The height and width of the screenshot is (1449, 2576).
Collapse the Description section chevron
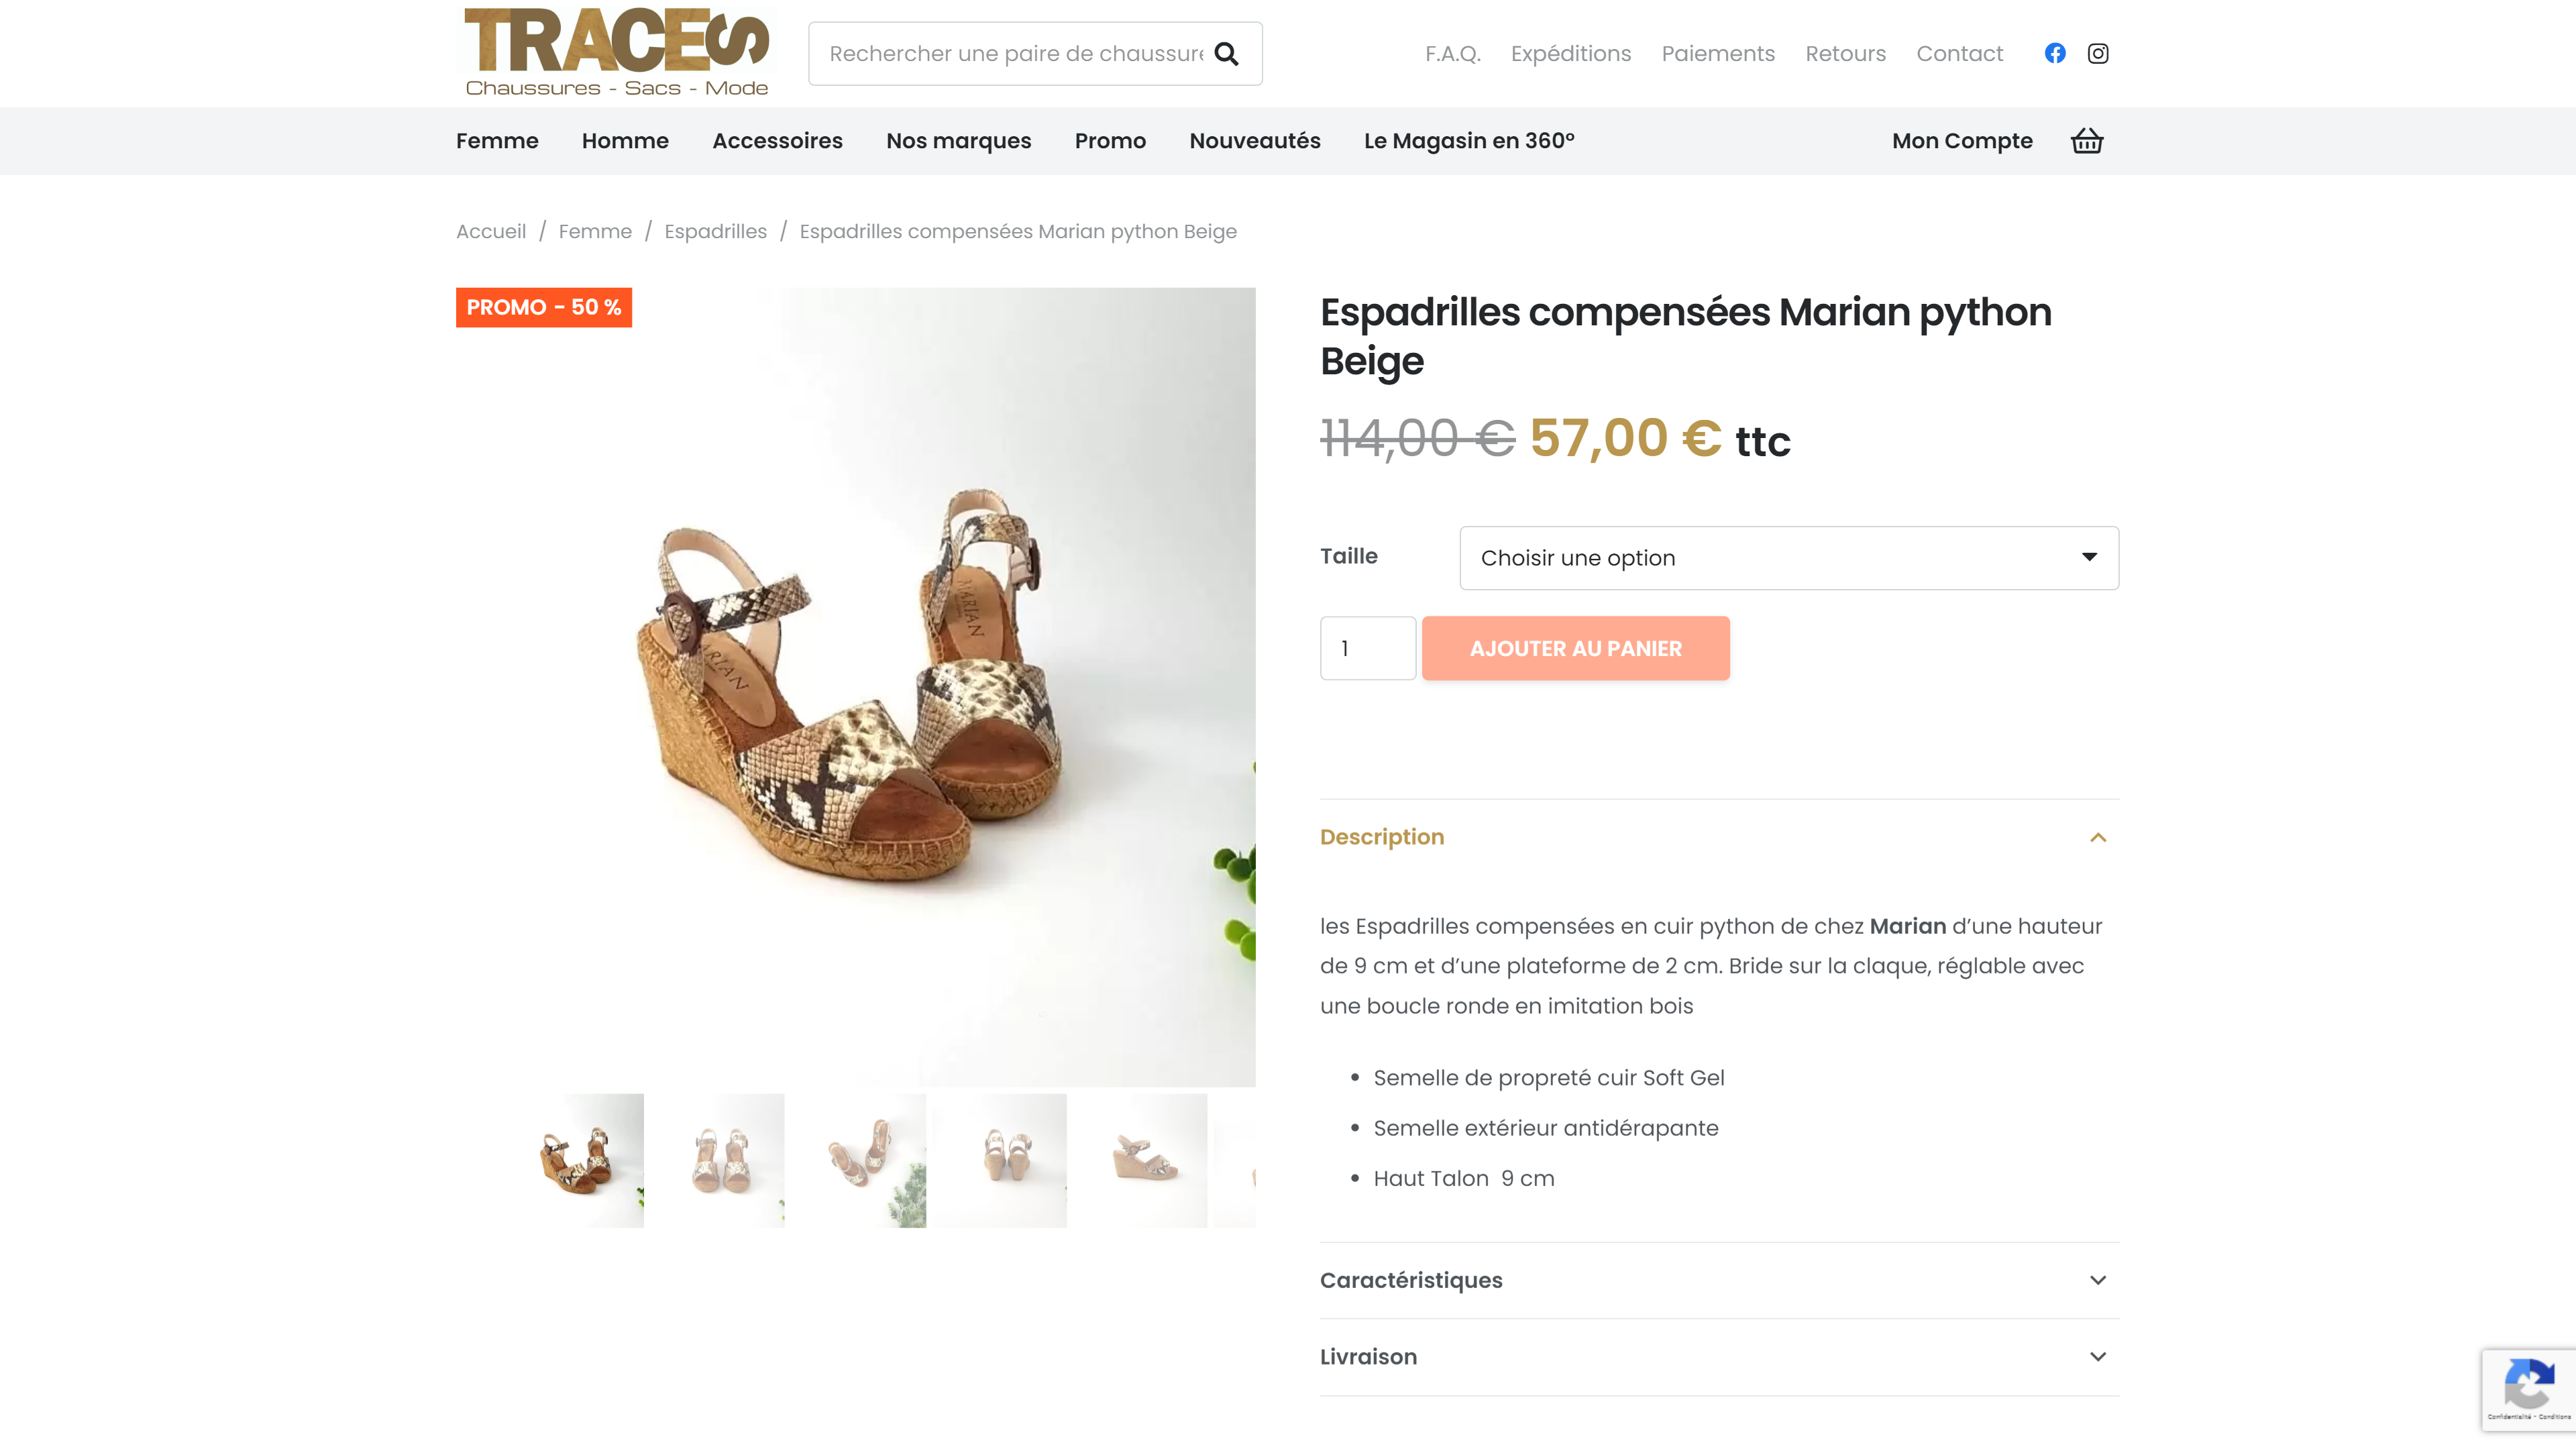click(2098, 838)
